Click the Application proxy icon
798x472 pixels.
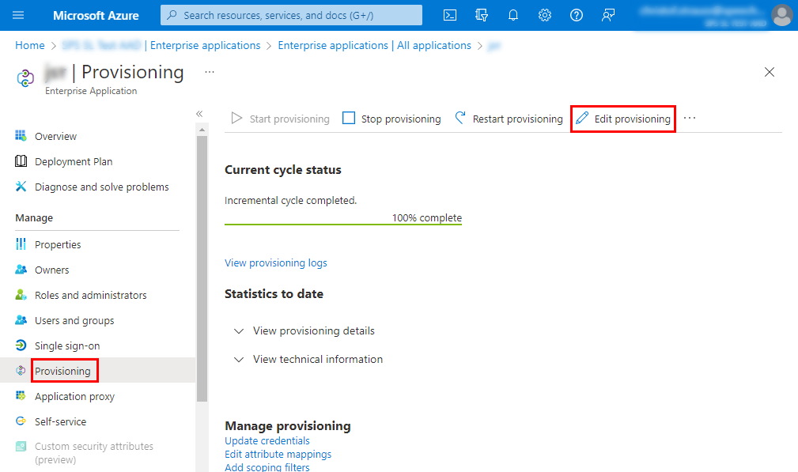point(21,396)
